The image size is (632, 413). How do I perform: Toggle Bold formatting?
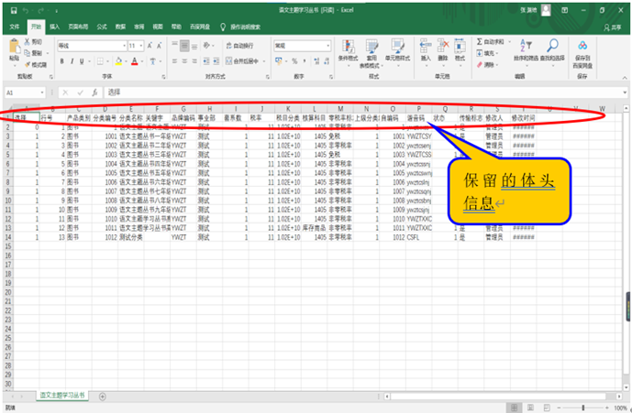coord(61,61)
